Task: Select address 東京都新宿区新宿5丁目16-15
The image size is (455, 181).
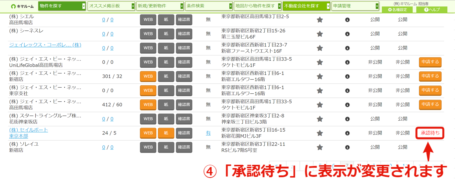Action: 253,130
